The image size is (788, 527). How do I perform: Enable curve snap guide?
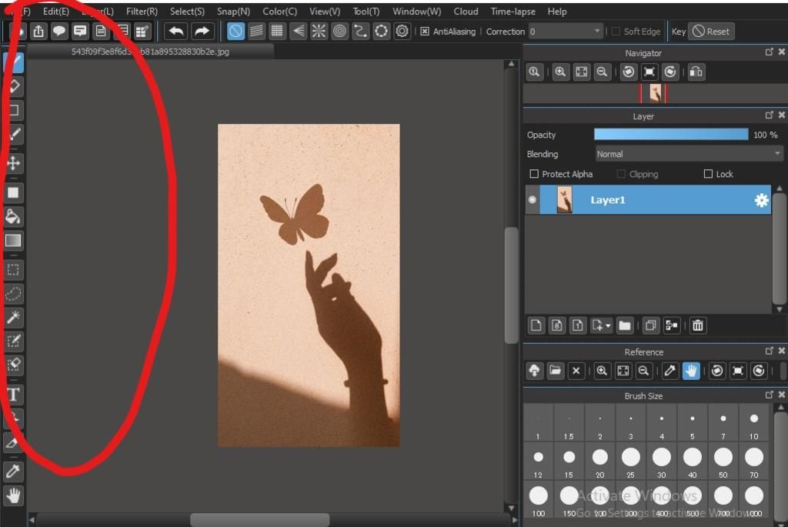point(360,31)
